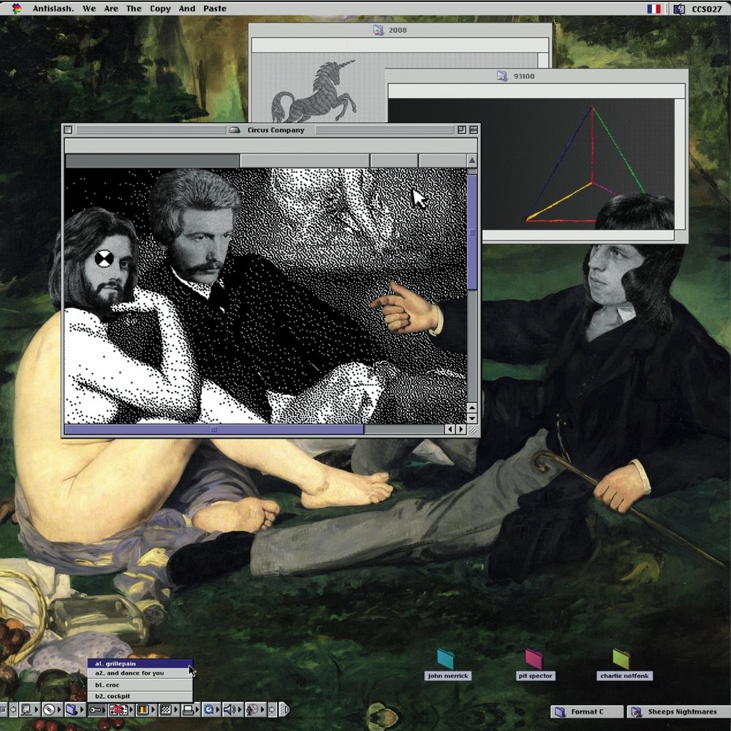Click the CD disc icon in control strip

49,709
